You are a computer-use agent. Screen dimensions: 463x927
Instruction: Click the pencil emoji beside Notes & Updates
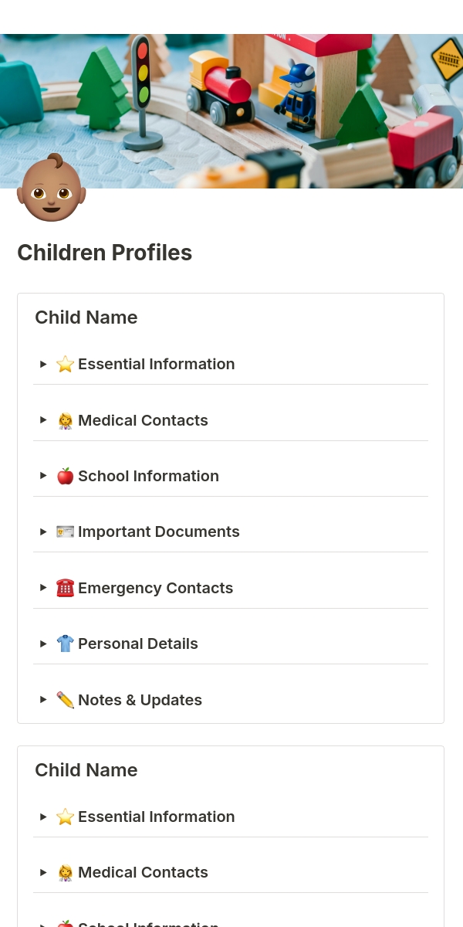(x=66, y=700)
